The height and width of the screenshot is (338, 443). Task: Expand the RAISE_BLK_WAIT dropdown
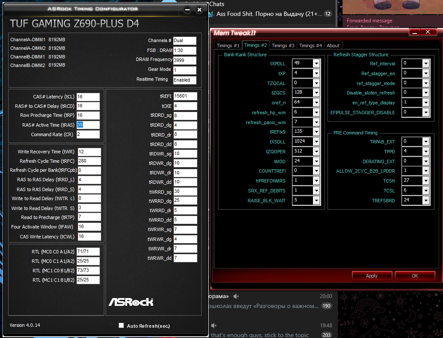coord(316,201)
